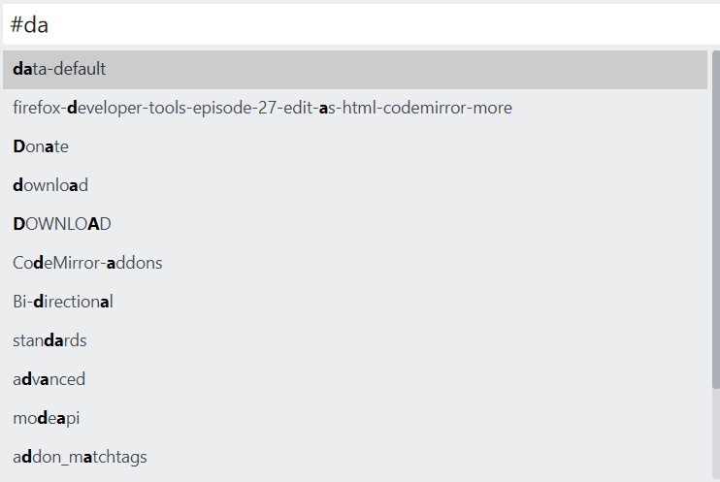
Task: Click the #da search input field
Action: click(x=361, y=24)
